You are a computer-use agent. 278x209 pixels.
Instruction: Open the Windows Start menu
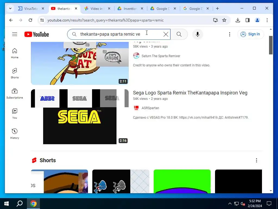coord(7,204)
